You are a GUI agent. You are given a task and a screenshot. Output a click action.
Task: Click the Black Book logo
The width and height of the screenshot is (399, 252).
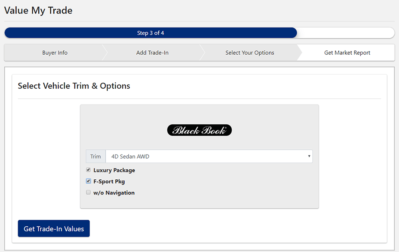(x=199, y=130)
